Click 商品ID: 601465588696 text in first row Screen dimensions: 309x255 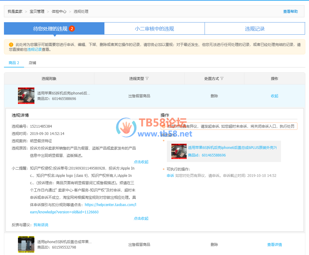[57, 99]
